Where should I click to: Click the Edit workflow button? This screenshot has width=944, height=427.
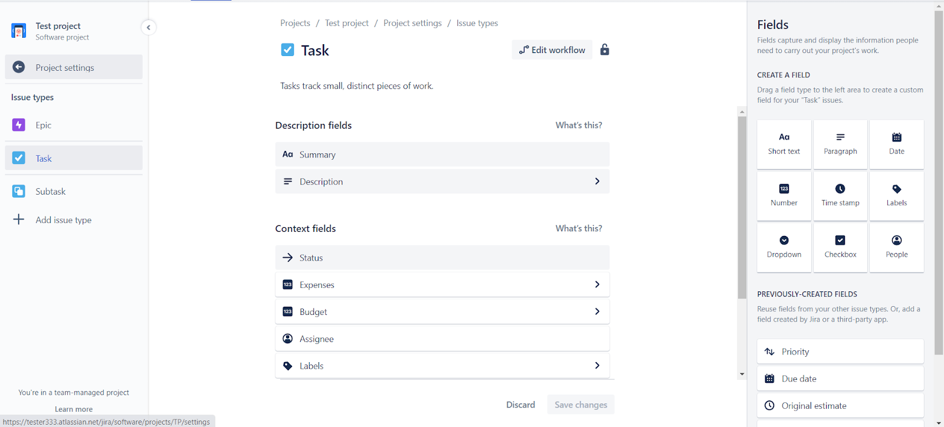[x=552, y=50]
